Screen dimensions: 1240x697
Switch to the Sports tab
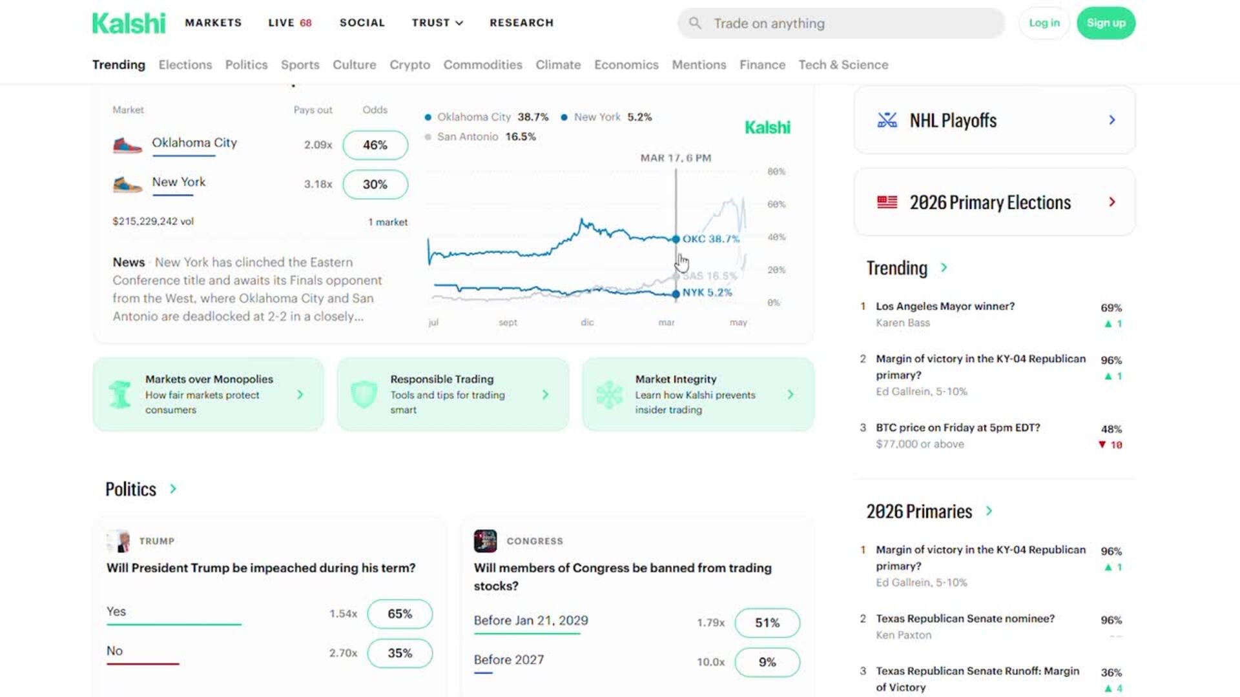coord(300,65)
